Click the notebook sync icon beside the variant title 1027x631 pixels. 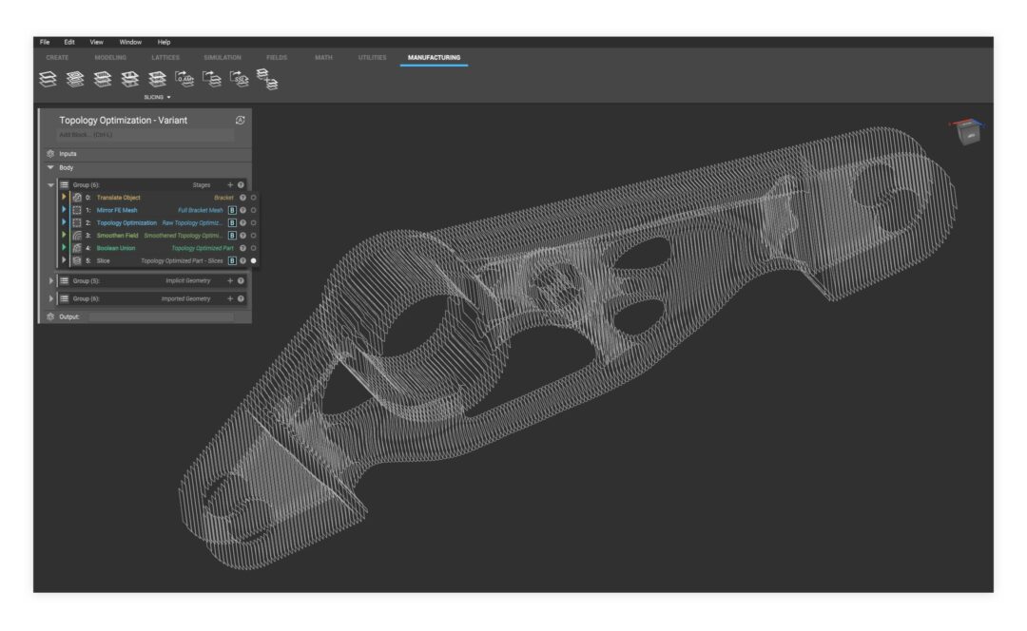241,120
